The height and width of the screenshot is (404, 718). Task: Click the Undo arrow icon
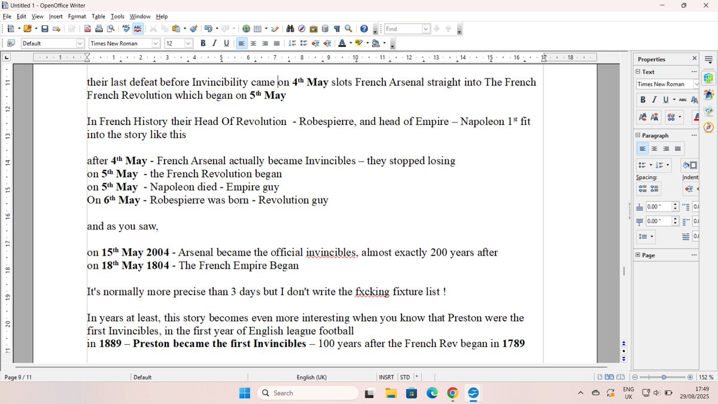coord(208,29)
